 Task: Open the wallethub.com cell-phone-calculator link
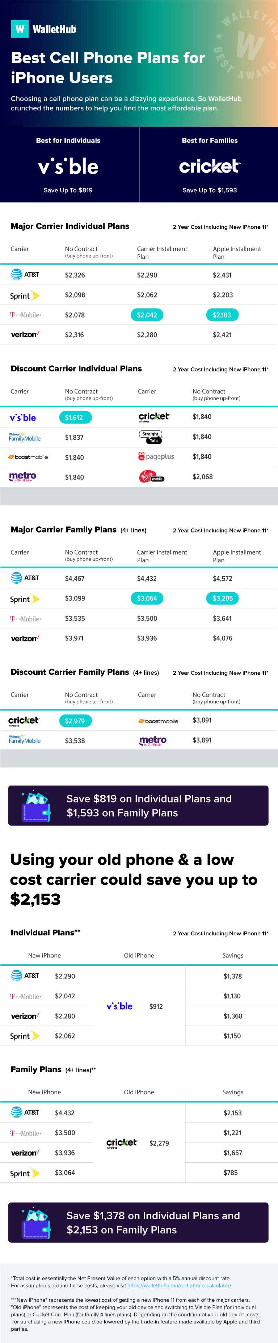click(x=179, y=1286)
